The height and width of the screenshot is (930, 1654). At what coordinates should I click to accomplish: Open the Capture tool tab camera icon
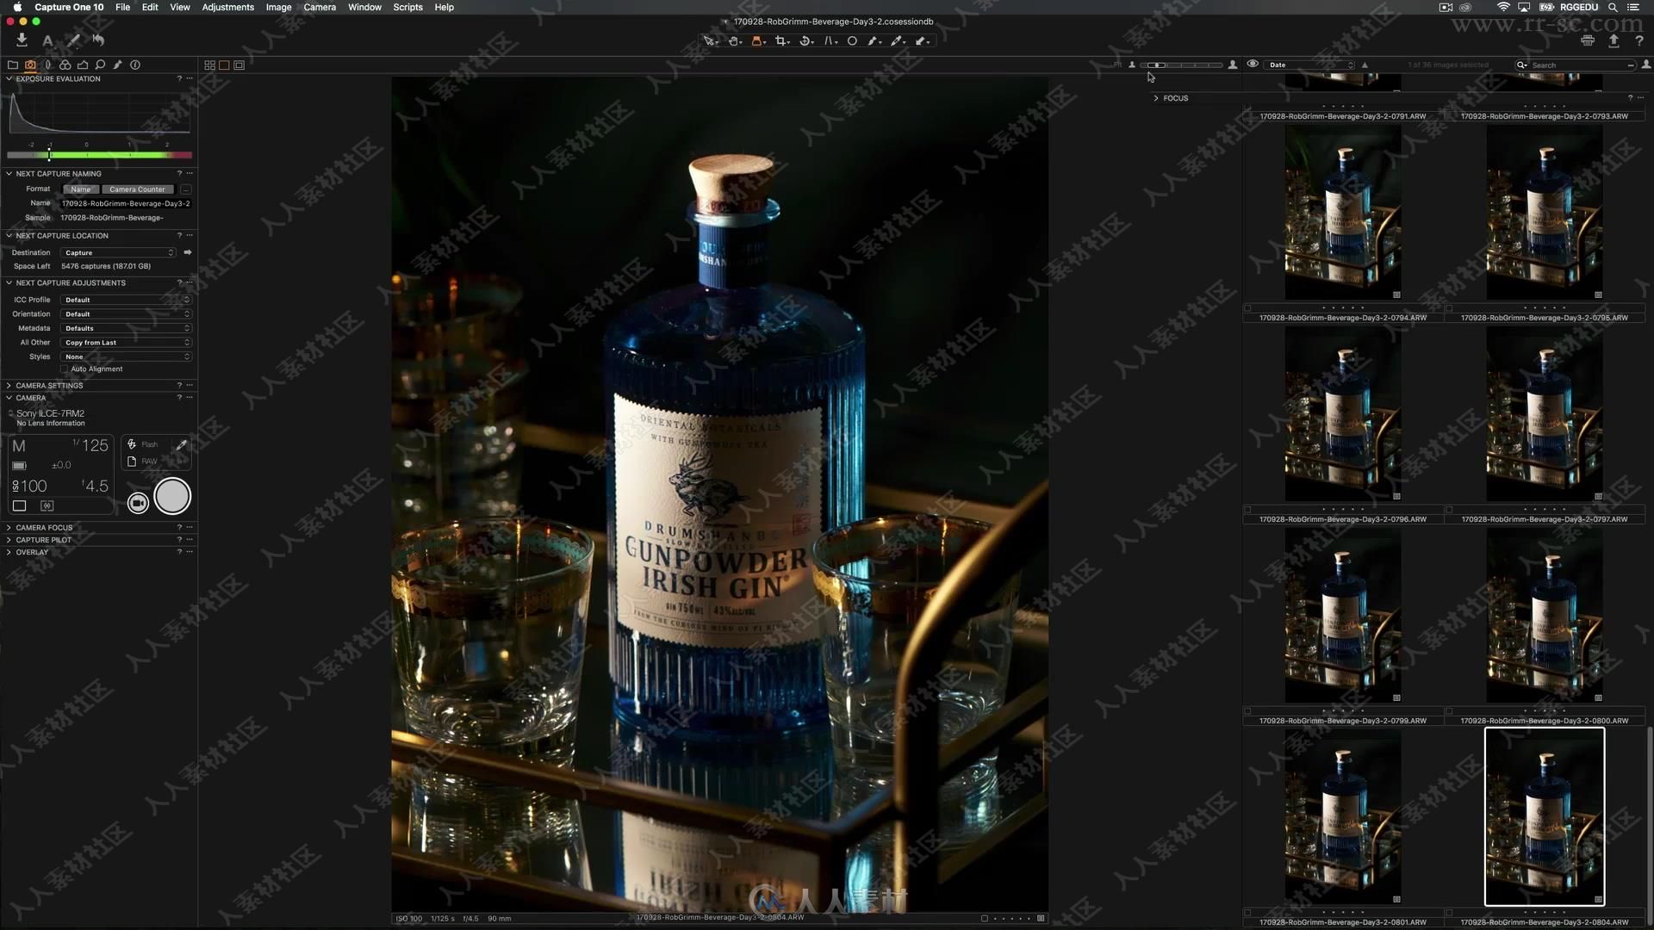[30, 65]
